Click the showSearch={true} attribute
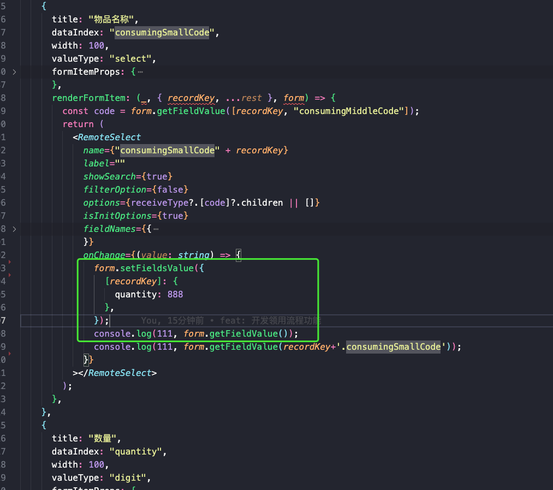The height and width of the screenshot is (490, 553). tap(128, 176)
